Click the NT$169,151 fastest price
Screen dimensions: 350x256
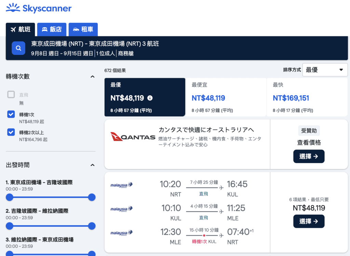pyautogui.click(x=291, y=98)
